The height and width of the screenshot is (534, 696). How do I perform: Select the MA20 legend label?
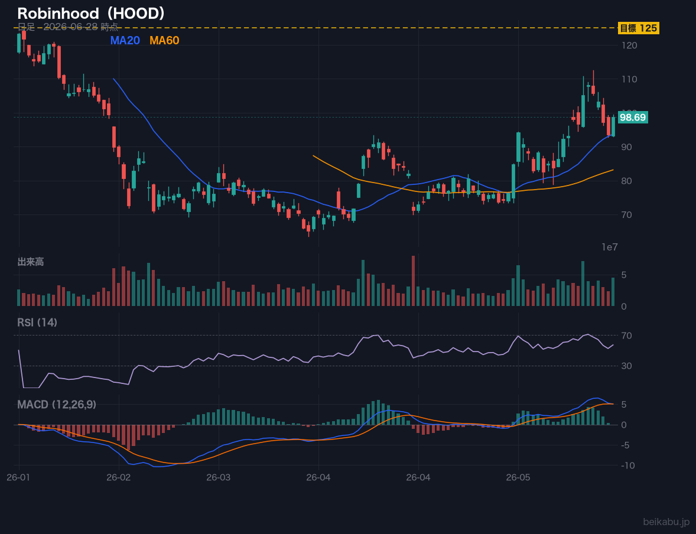(x=125, y=40)
